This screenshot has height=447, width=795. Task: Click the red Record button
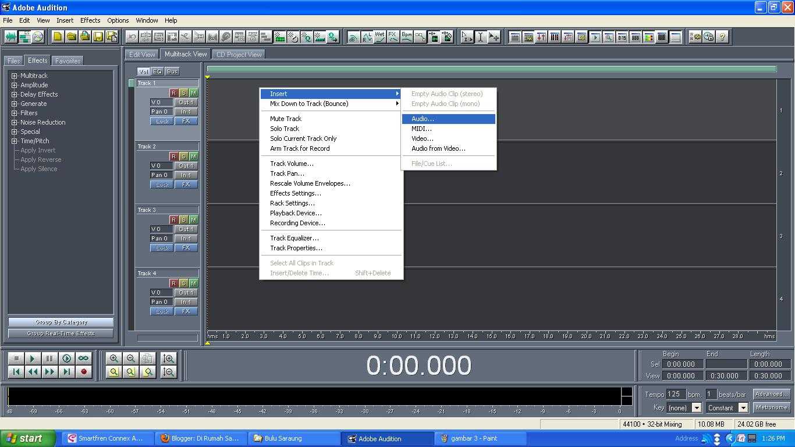pos(84,371)
